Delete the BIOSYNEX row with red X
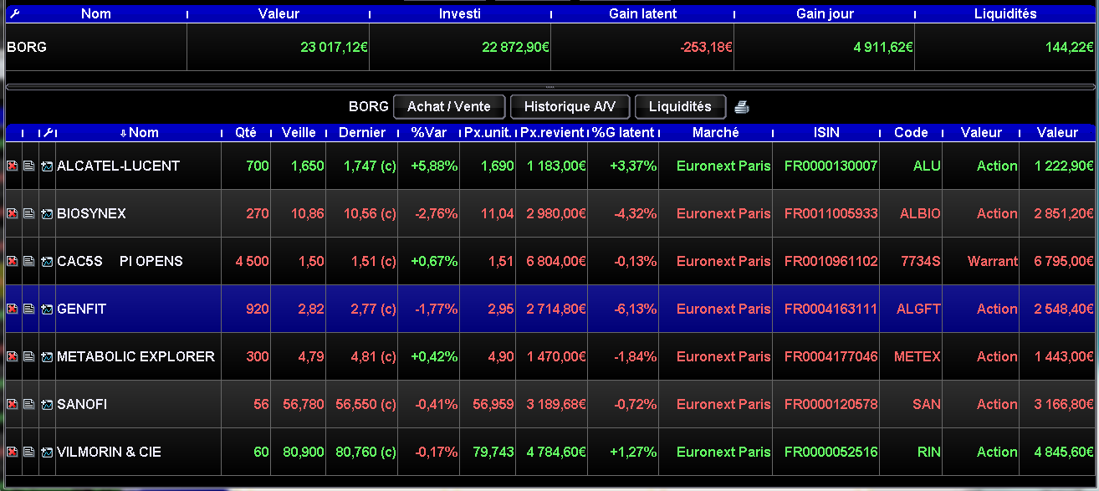 click(x=13, y=214)
